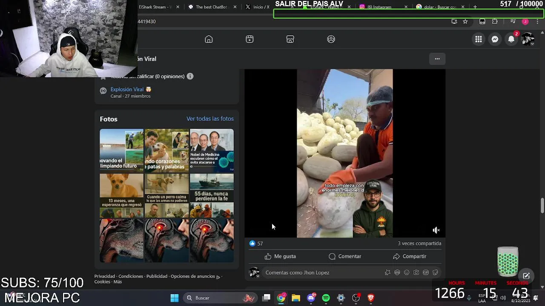This screenshot has width=545, height=306.
Task: Show who reacted via blue like icon
Action: coord(252,244)
